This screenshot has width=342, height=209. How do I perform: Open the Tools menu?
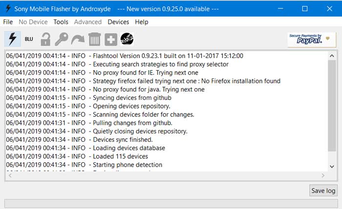61,22
